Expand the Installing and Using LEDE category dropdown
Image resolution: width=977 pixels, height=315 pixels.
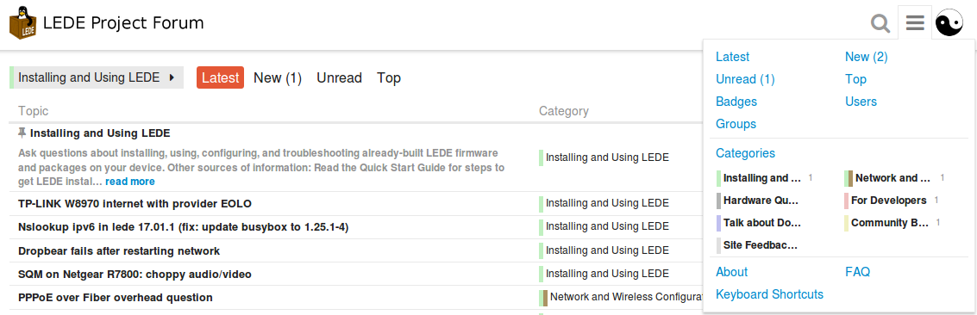[97, 77]
